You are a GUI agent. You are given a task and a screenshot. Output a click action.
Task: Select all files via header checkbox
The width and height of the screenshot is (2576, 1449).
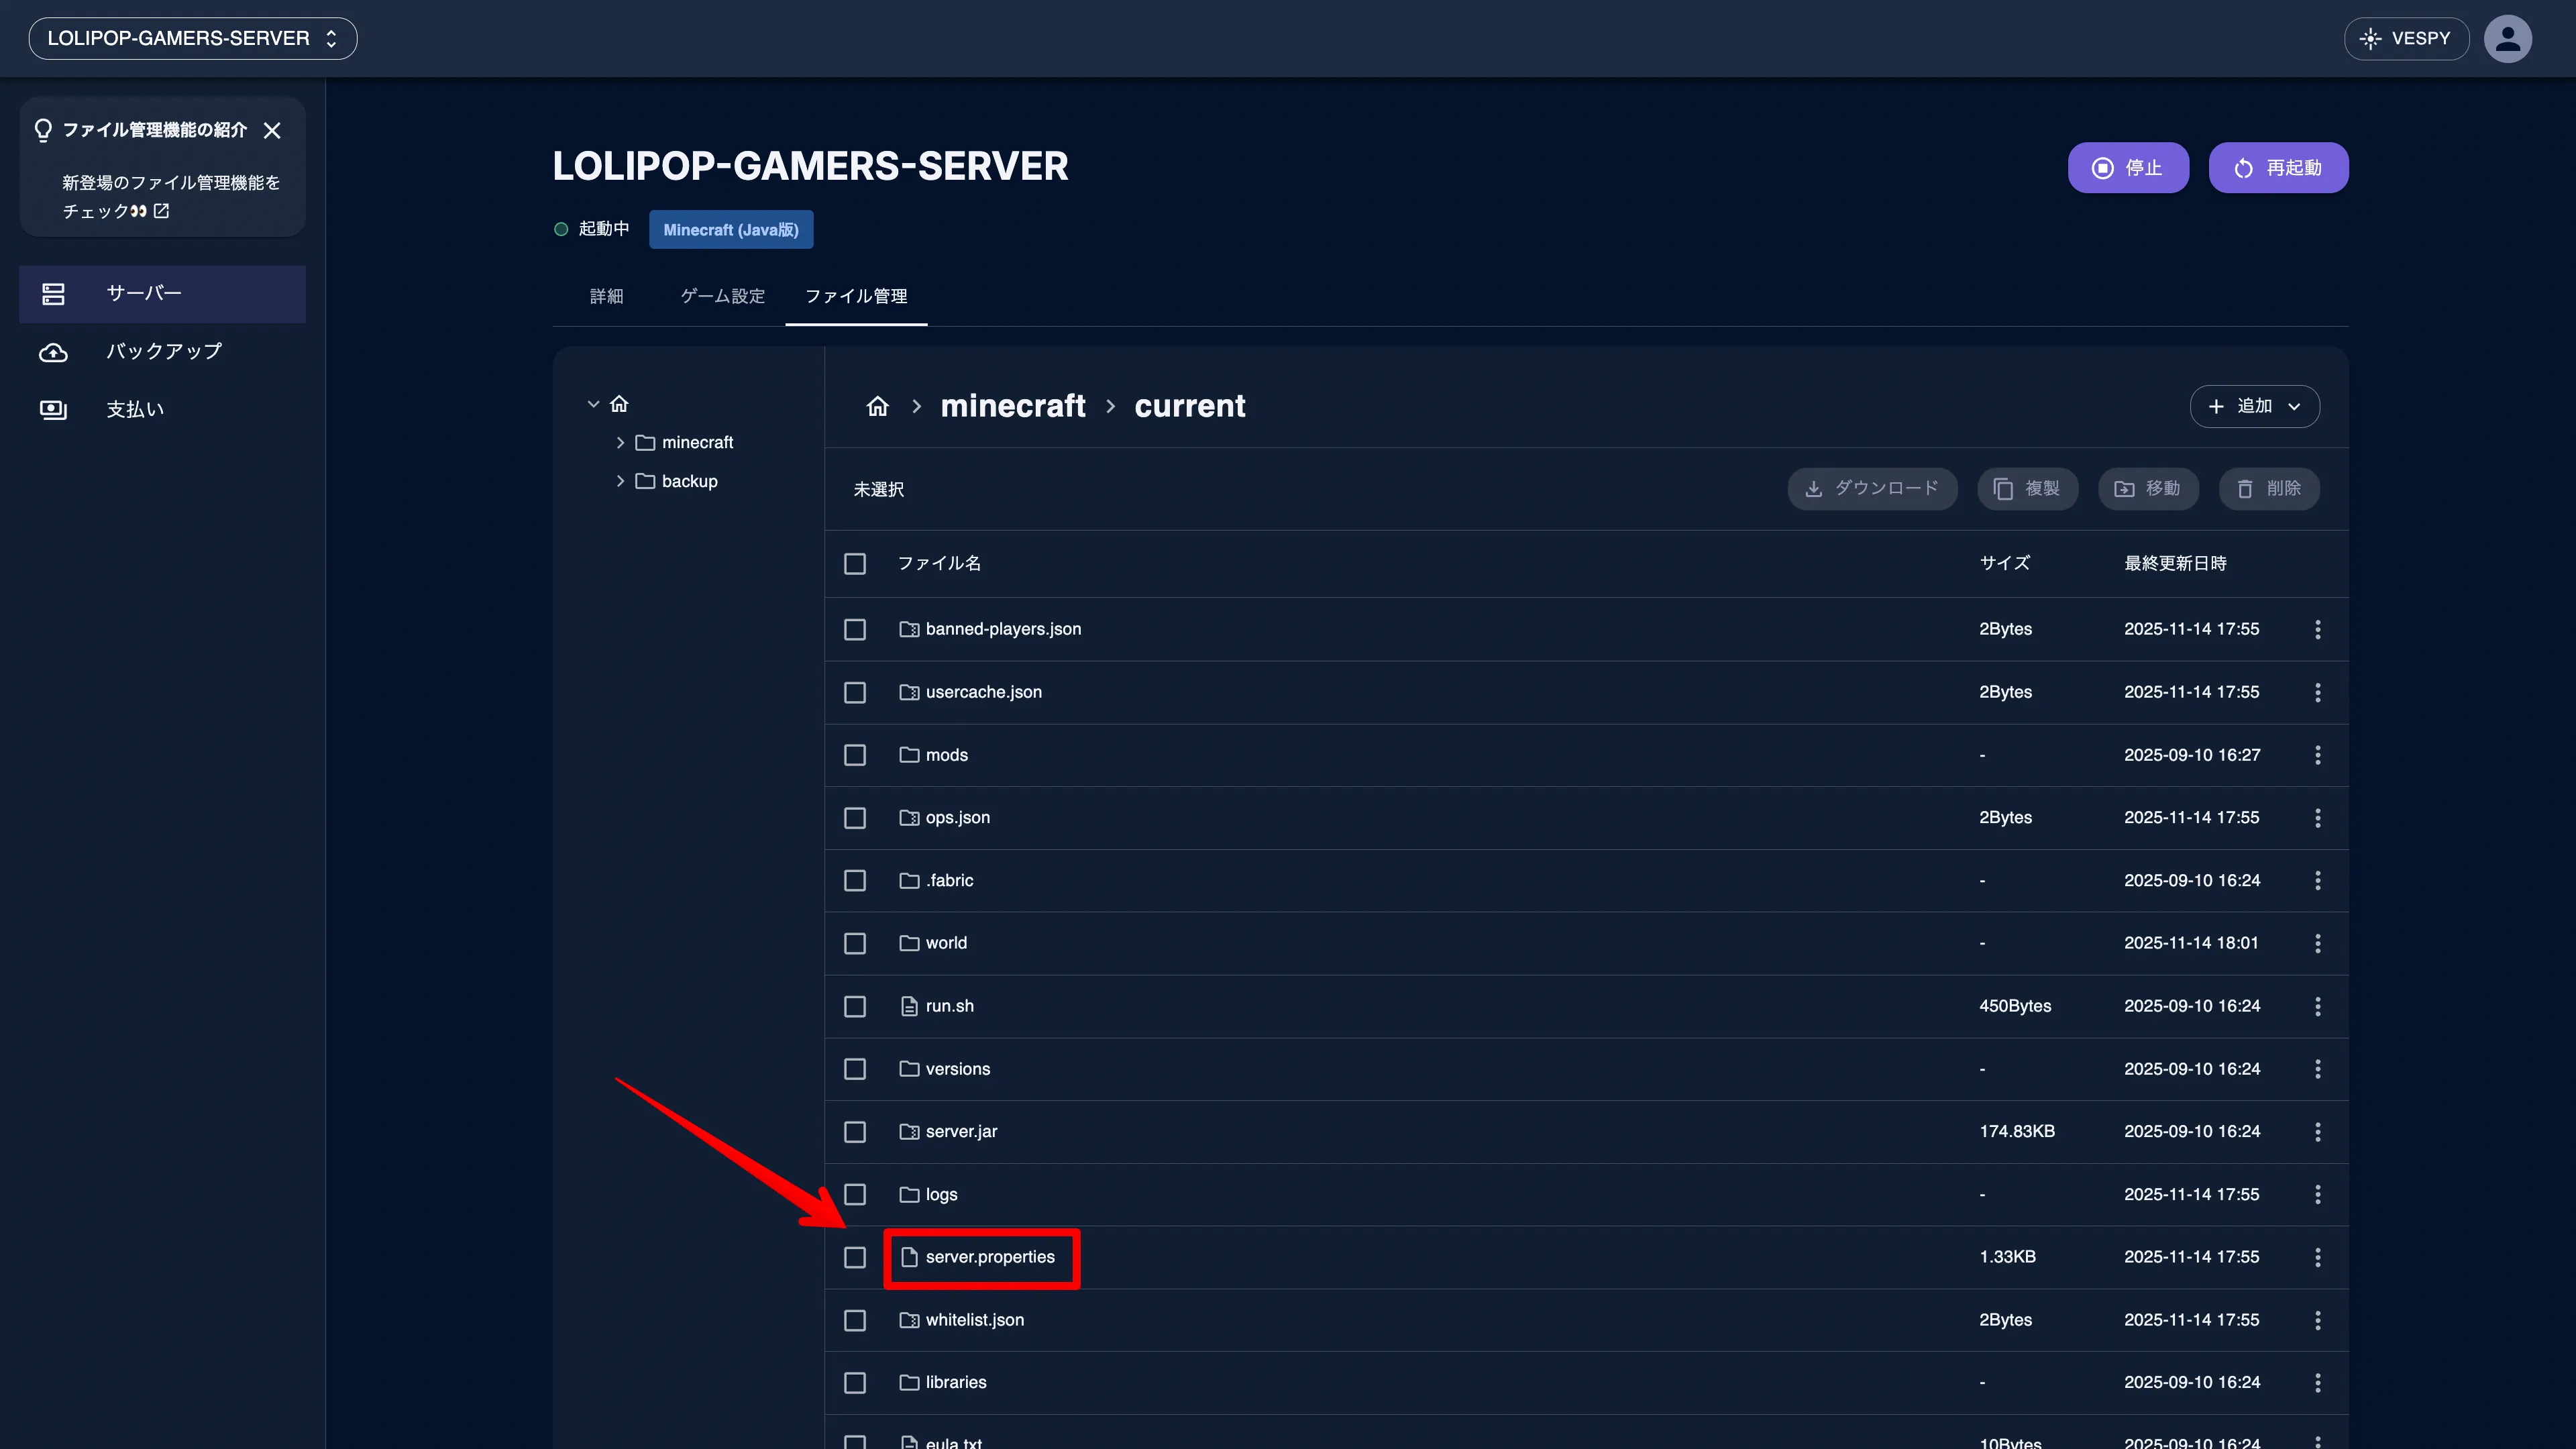[855, 563]
